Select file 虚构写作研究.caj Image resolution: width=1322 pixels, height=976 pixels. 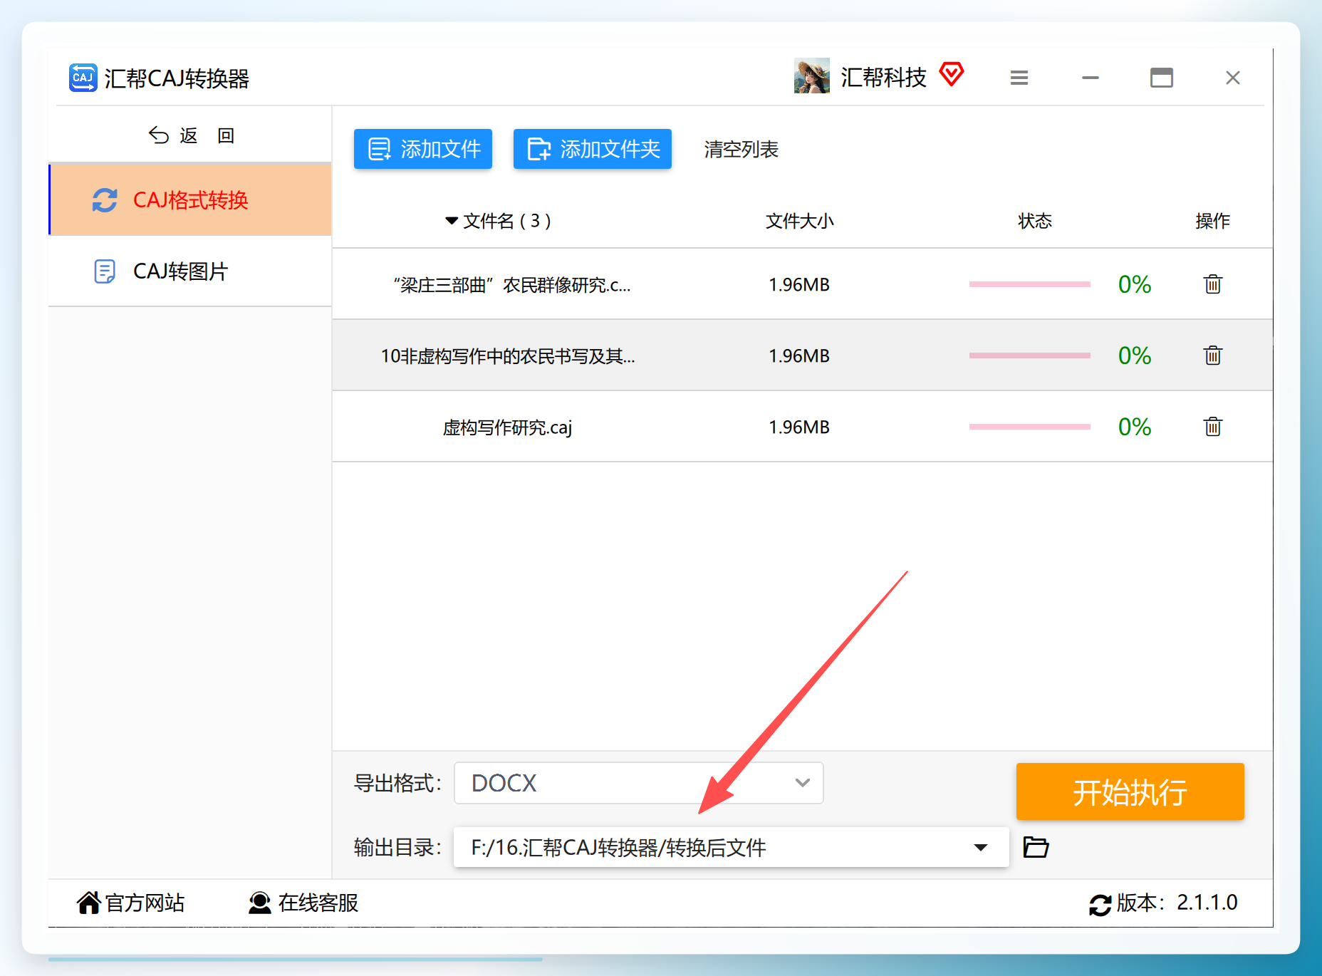pos(507,427)
